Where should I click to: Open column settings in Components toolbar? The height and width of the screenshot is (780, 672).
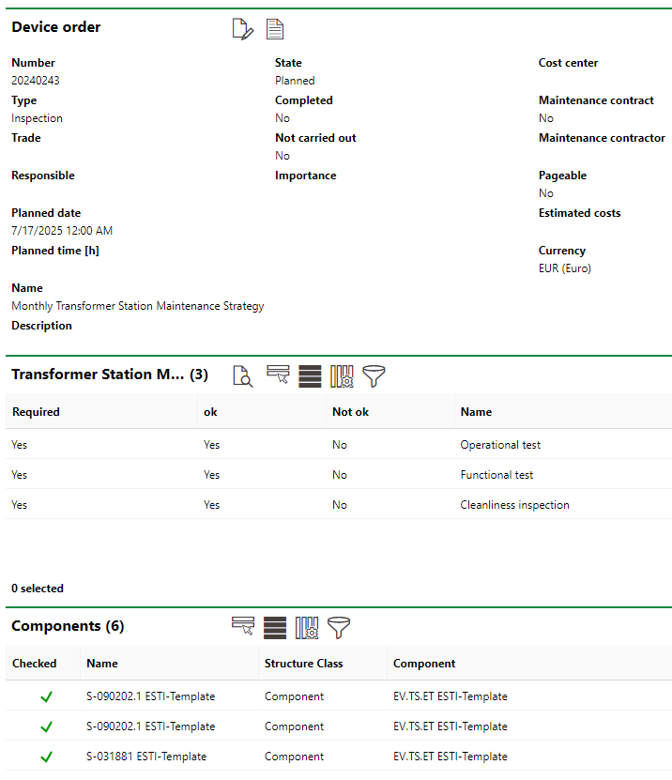point(307,628)
